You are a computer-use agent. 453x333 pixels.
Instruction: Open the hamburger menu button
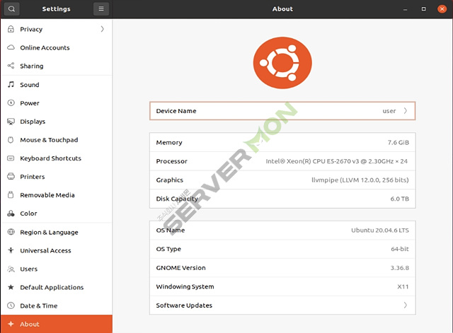[101, 9]
